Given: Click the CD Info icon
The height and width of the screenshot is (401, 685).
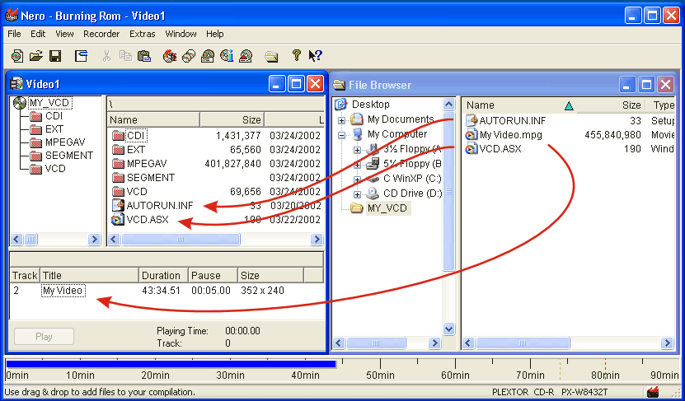Looking at the screenshot, I should tap(227, 56).
